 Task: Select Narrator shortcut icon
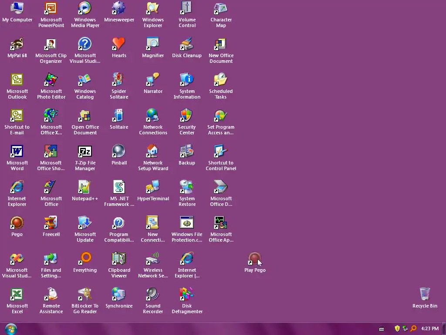(x=153, y=79)
